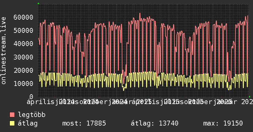Click the green arrow atop the y-axis
The height and width of the screenshot is (132, 253).
click(x=38, y=3)
